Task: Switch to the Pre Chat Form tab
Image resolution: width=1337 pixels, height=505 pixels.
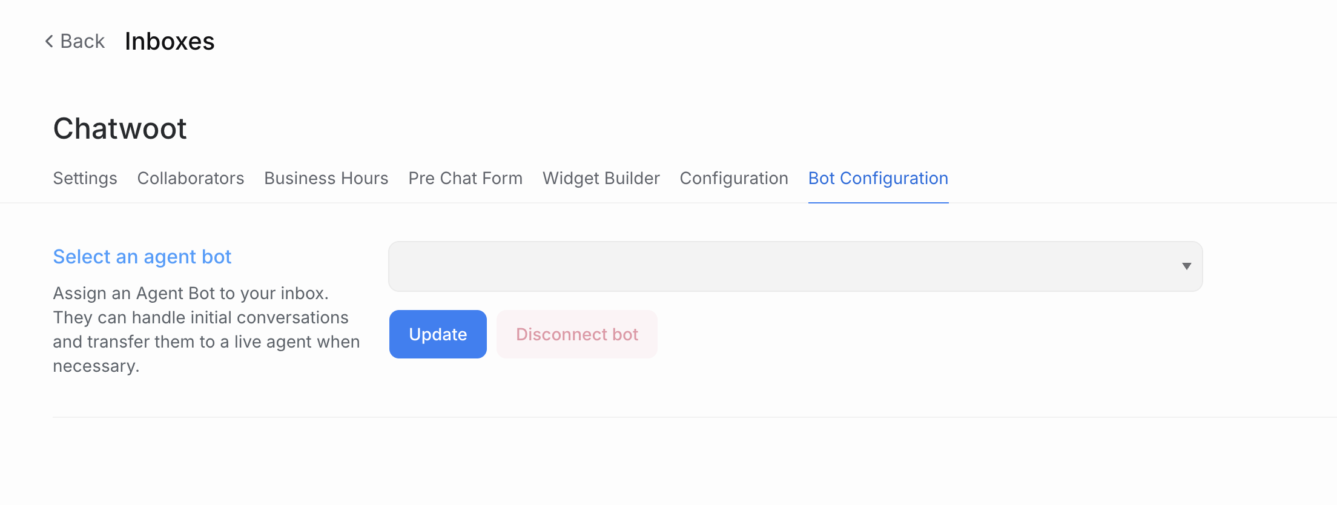Action: click(465, 178)
